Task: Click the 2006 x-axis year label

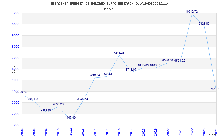Action: click(22, 132)
